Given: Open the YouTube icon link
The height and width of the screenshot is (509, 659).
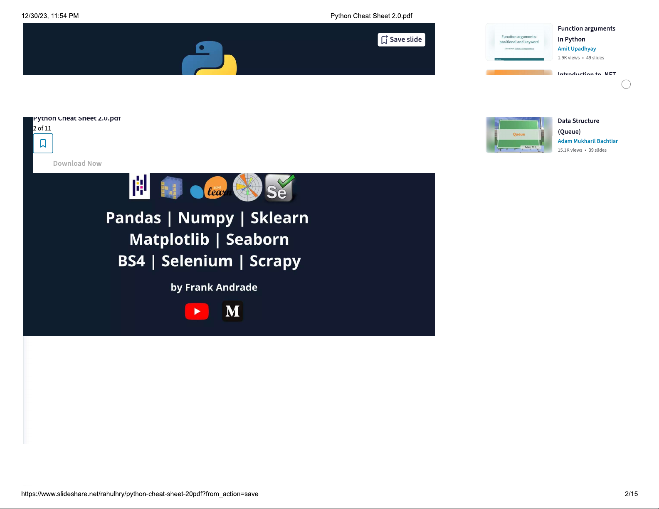Looking at the screenshot, I should [197, 311].
